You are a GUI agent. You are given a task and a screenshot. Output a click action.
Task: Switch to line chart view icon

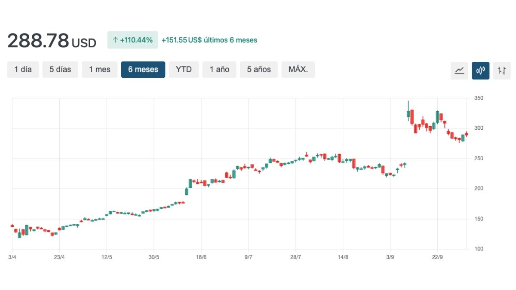(x=459, y=70)
